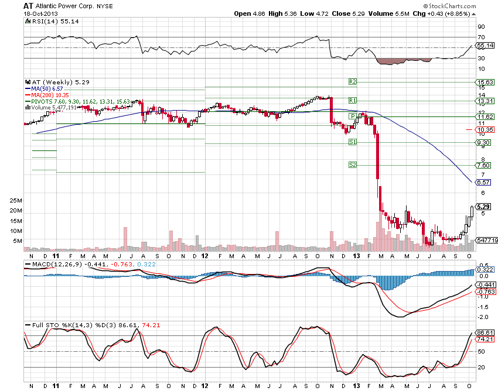The width and height of the screenshot is (498, 391).
Task: Click the 55.14 RSI axis tag
Action: point(486,46)
